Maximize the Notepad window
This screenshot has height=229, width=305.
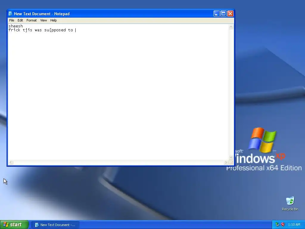click(223, 14)
